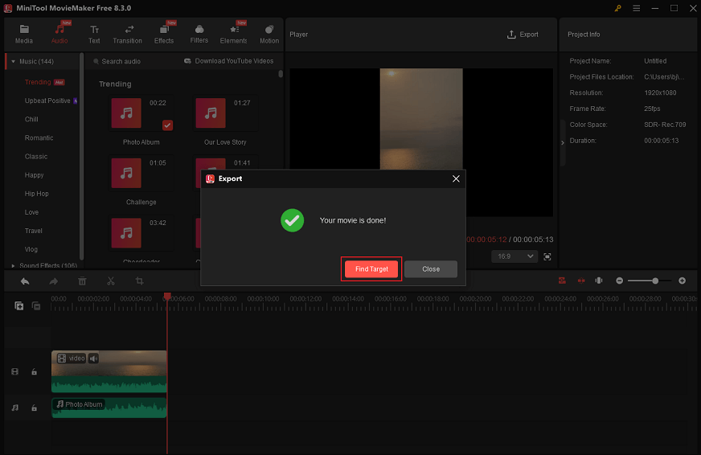Switch to the Text tab
Screen dimensions: 701x455
[94, 35]
